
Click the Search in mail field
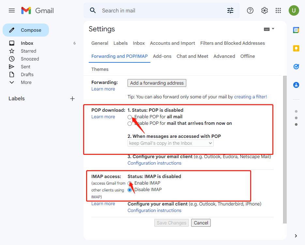click(160, 10)
